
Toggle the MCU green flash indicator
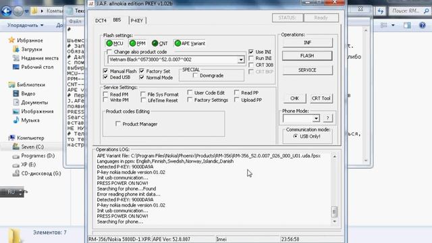point(109,43)
